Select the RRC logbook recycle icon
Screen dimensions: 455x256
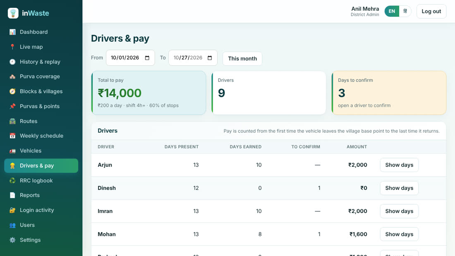pyautogui.click(x=12, y=181)
